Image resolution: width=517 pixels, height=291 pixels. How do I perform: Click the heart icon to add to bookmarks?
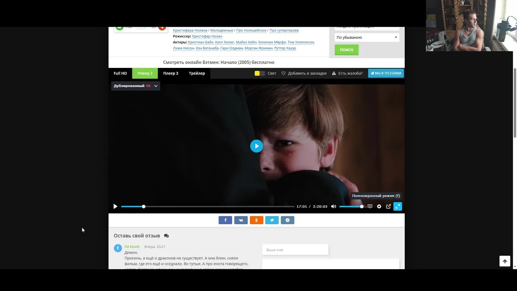click(284, 73)
